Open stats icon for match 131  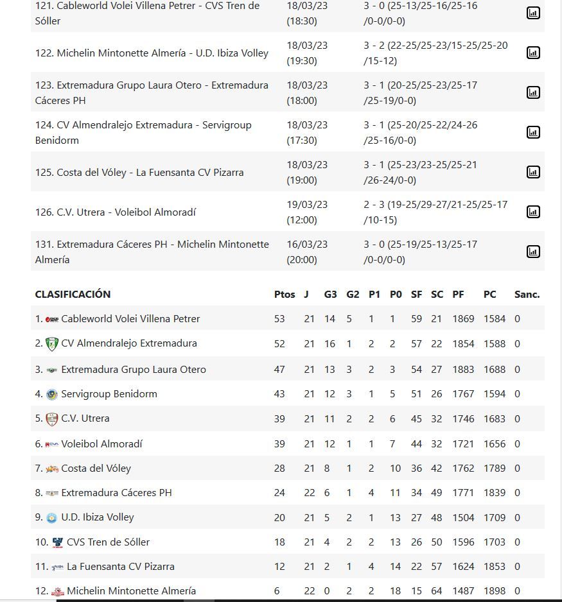coord(533,252)
